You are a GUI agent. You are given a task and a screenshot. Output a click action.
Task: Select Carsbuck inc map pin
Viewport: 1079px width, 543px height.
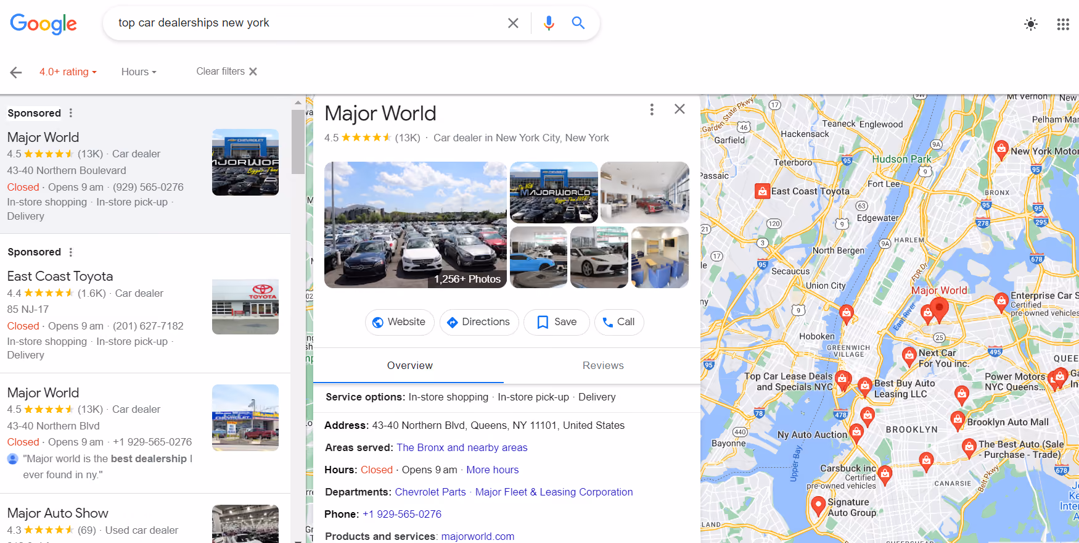885,474
